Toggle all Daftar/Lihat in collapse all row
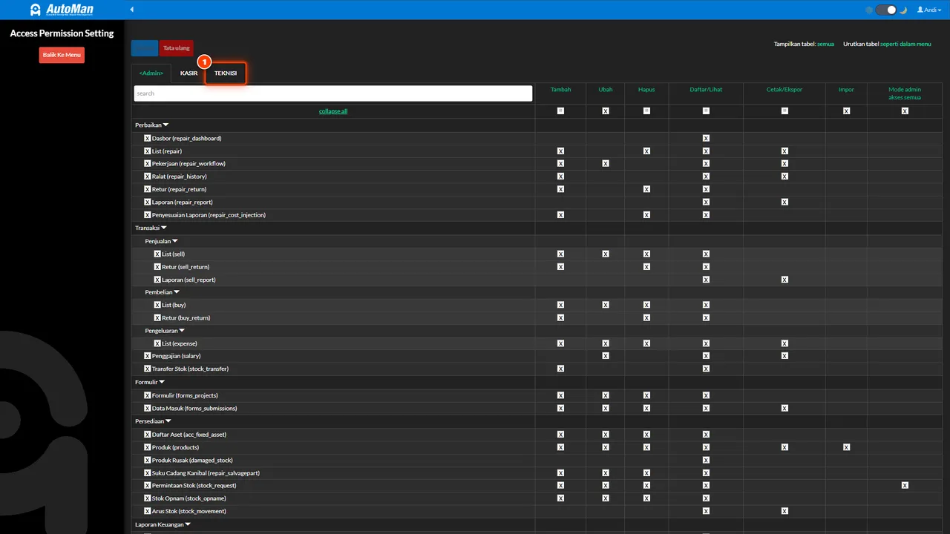The image size is (950, 534). 706,111
